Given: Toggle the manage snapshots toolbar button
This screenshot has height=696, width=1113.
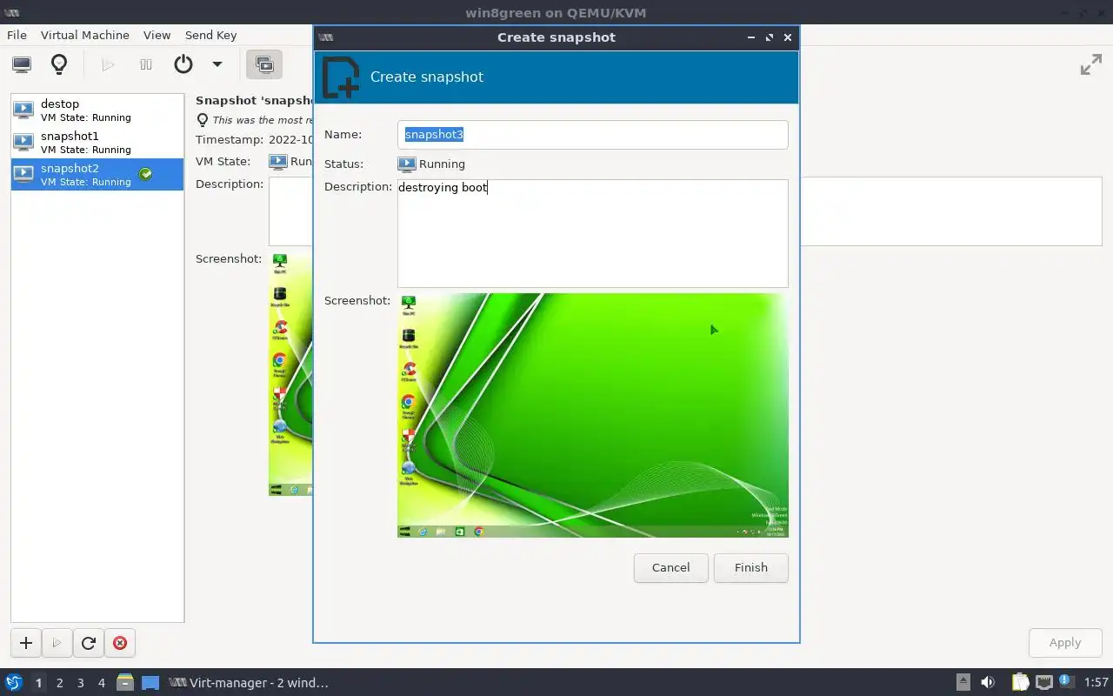Looking at the screenshot, I should pyautogui.click(x=263, y=64).
